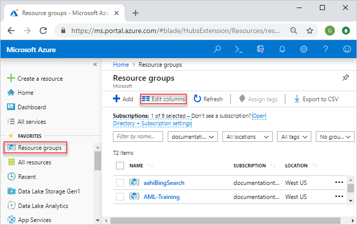Click the search magnifier in Azure header

pyautogui.click(x=217, y=49)
